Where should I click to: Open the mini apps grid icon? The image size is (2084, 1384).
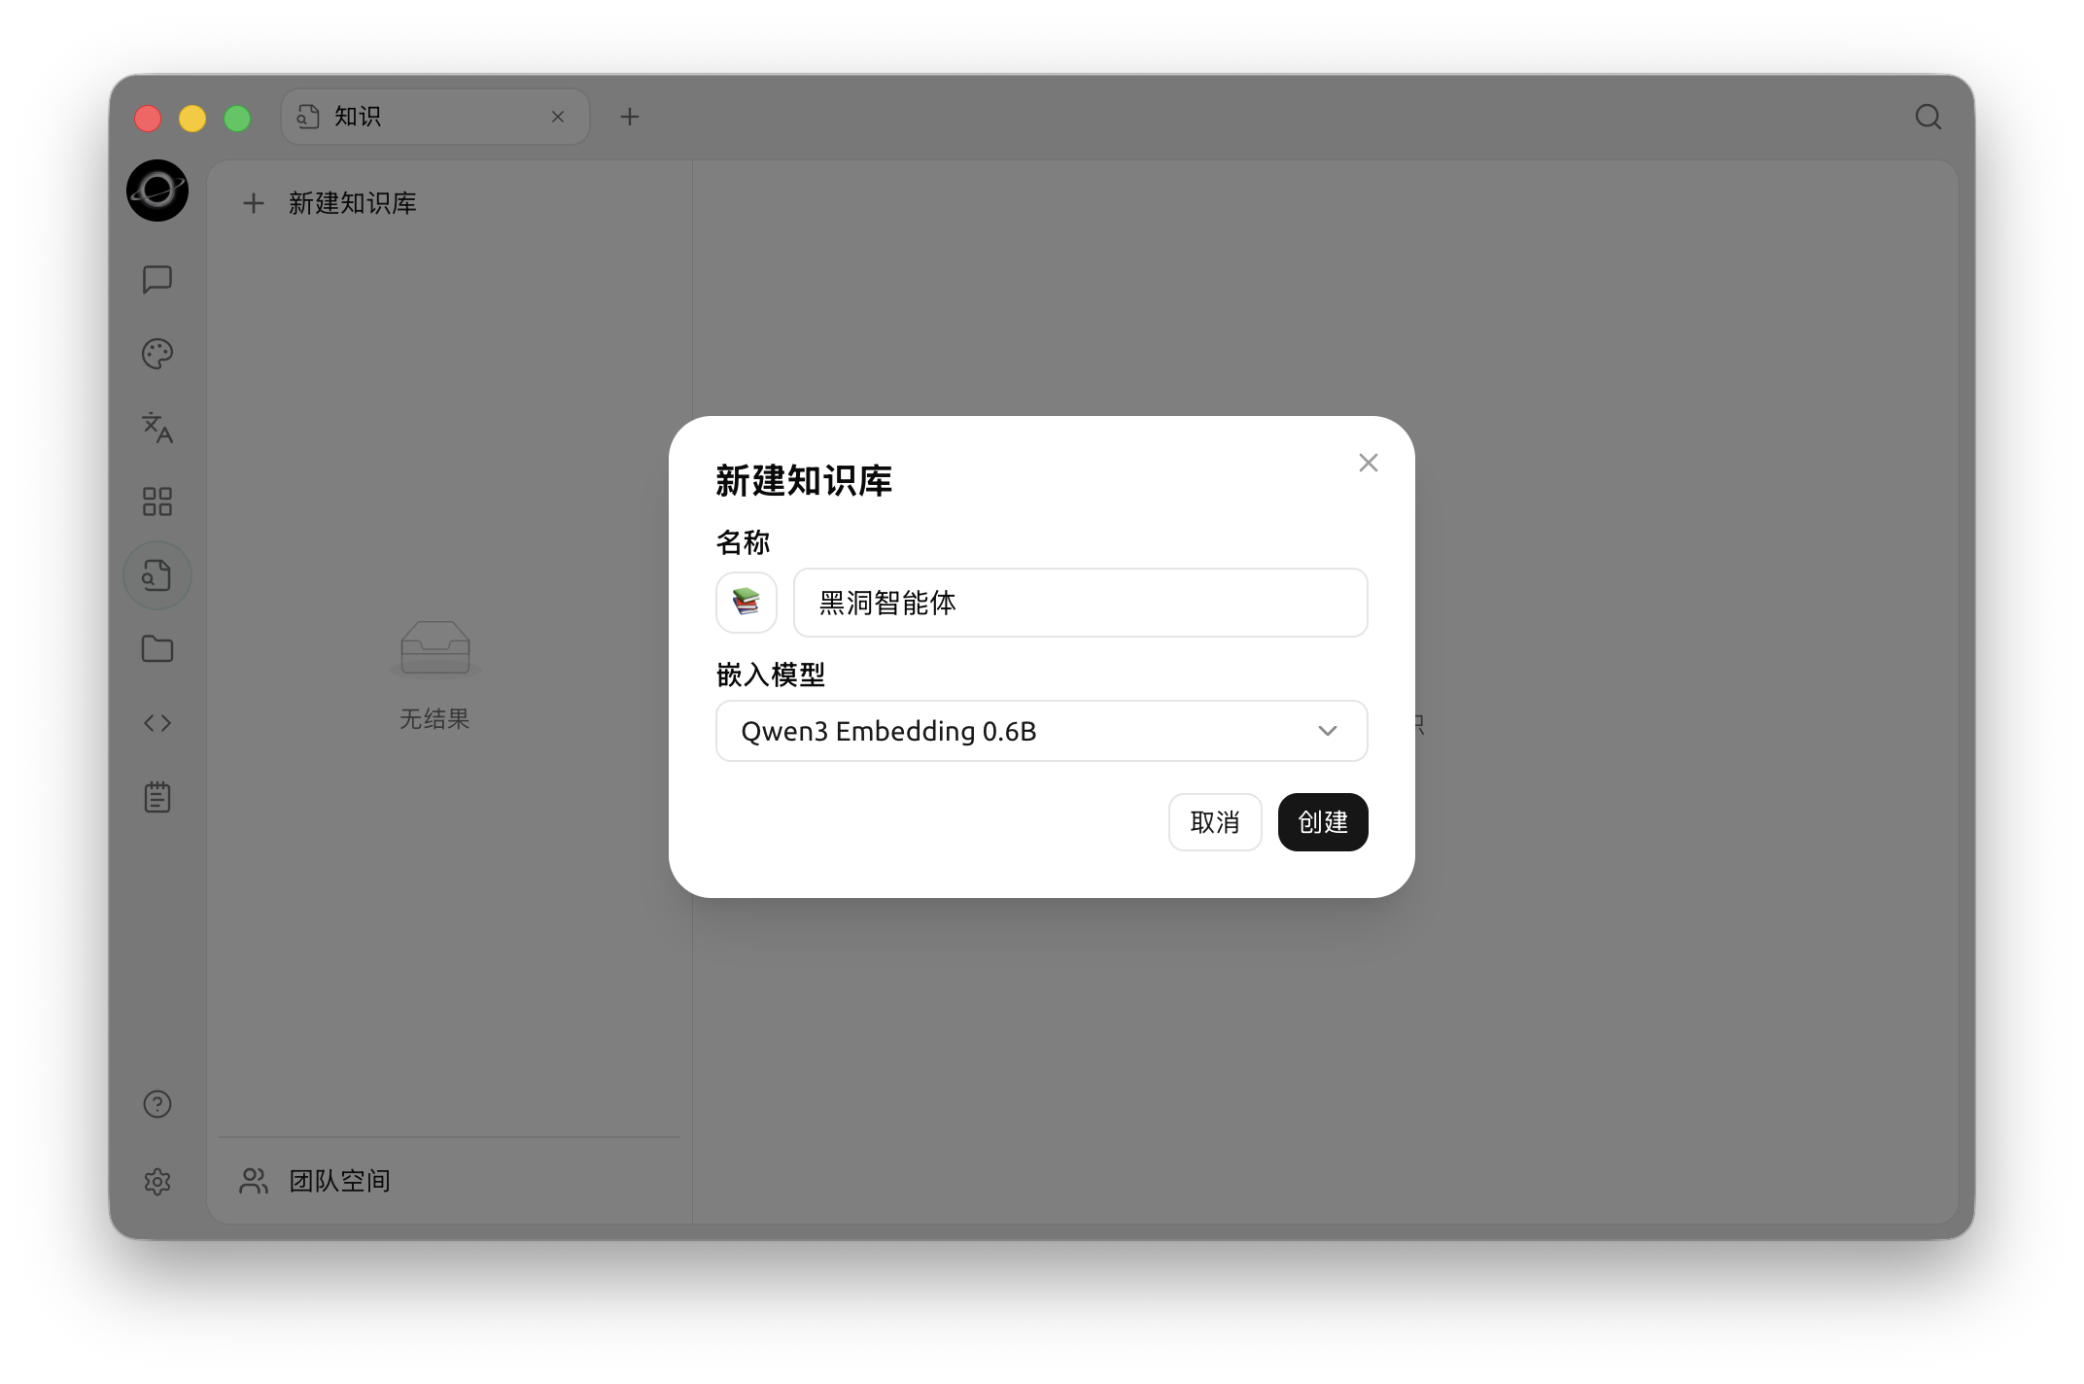pos(156,502)
